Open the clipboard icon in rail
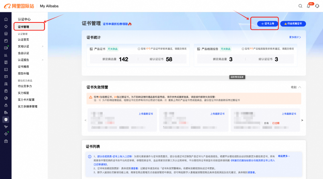 tap(6, 91)
